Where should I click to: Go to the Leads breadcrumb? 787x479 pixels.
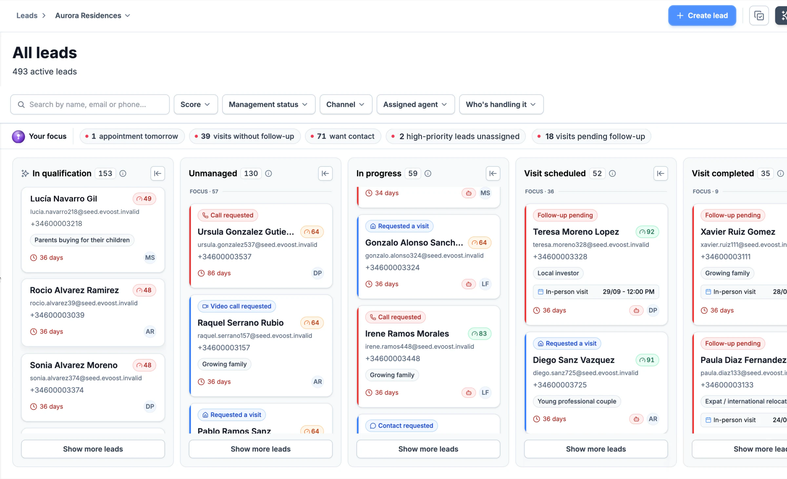pos(27,15)
